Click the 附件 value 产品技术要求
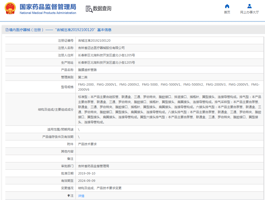This screenshot has width=265, height=200. [x=87, y=144]
